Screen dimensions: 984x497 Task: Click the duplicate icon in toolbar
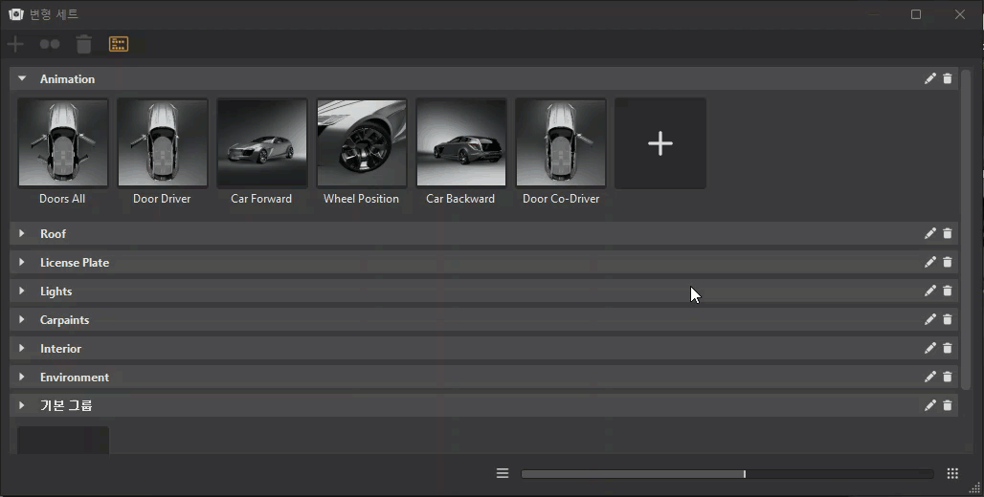[50, 44]
